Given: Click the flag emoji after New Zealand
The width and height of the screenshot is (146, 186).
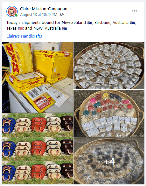Looking at the screenshot, I should [90, 23].
